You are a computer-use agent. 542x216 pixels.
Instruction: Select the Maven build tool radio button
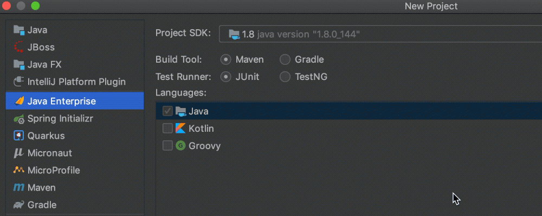click(x=225, y=59)
